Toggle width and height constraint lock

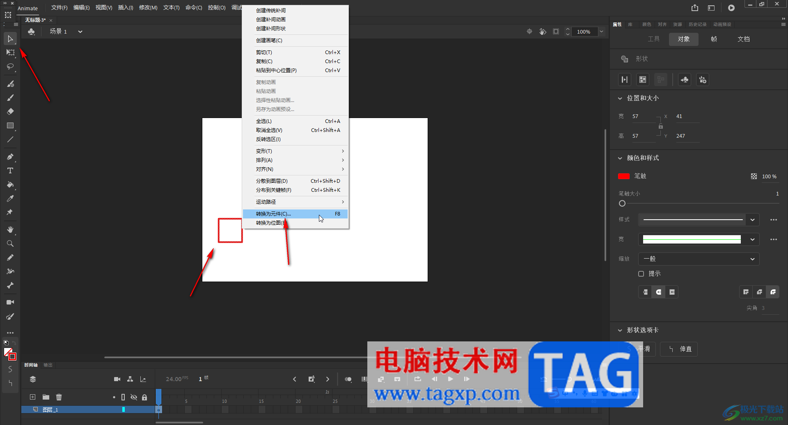click(661, 126)
